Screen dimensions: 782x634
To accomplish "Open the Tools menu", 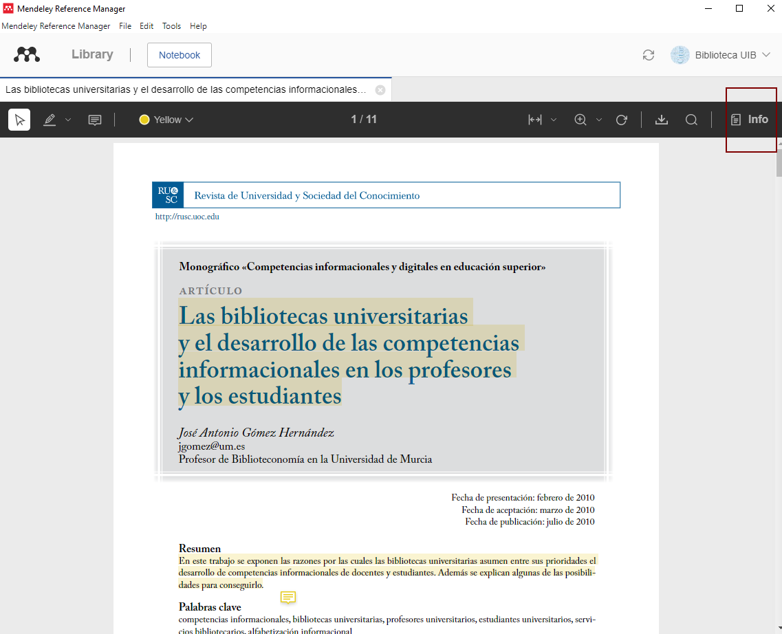I will pyautogui.click(x=171, y=26).
